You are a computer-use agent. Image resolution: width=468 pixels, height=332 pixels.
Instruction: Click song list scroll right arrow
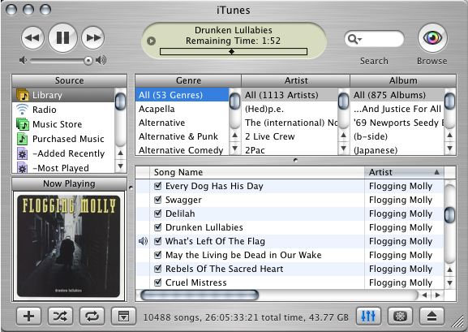point(438,295)
